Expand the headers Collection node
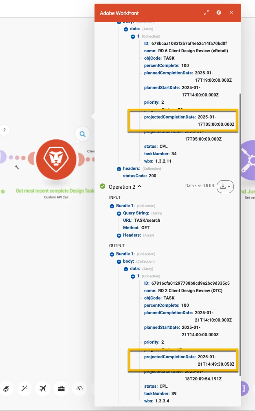This screenshot has width=255, height=411. tap(119, 169)
